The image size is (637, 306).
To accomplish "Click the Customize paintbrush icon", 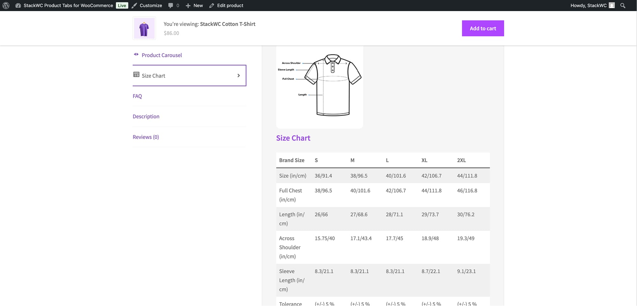I will click(134, 5).
